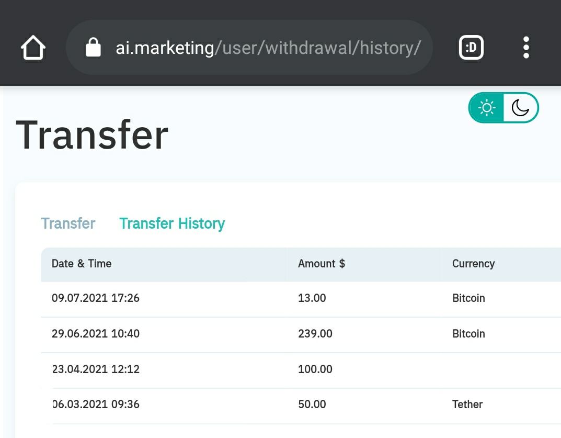Click the padlock site security icon
Screen dimensions: 561x438
pyautogui.click(x=93, y=47)
